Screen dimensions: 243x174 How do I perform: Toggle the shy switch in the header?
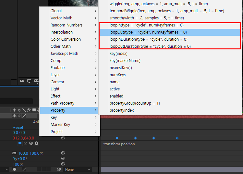tap(14, 110)
